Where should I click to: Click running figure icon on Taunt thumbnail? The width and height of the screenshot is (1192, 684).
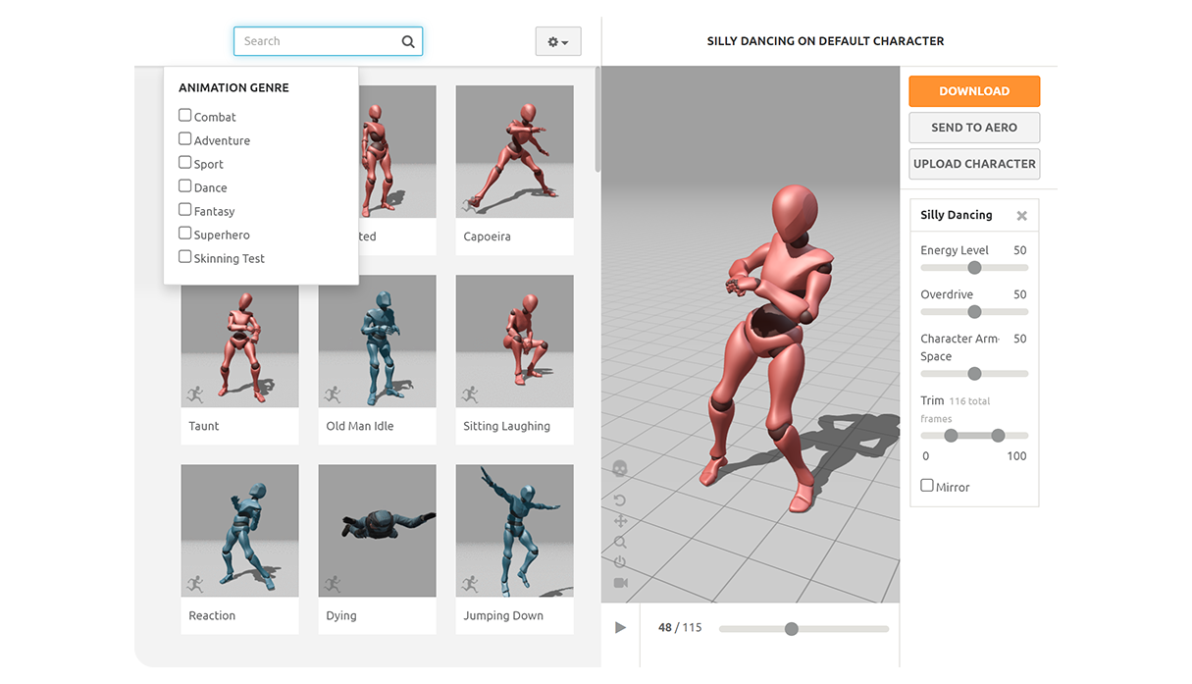[x=195, y=395]
